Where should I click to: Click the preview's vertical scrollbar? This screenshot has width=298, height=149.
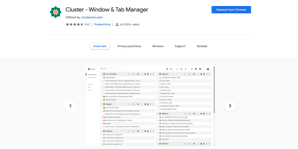pyautogui.click(x=215, y=89)
